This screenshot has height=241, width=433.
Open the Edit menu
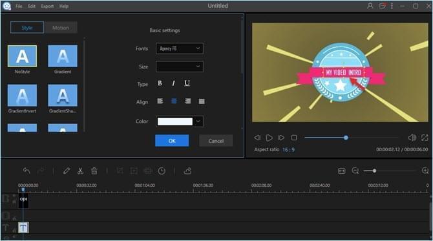pos(32,6)
